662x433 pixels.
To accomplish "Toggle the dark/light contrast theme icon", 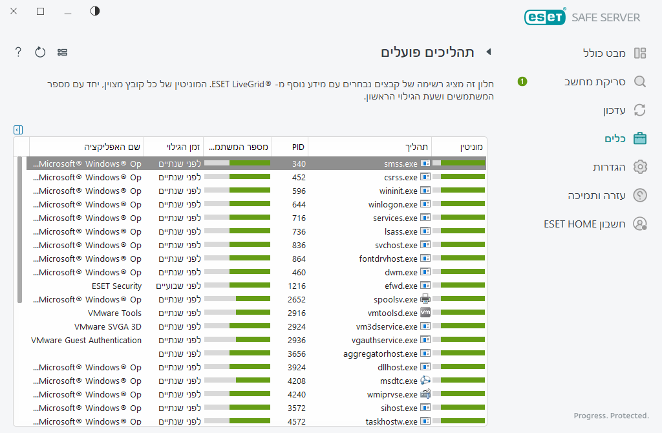I will click(95, 11).
